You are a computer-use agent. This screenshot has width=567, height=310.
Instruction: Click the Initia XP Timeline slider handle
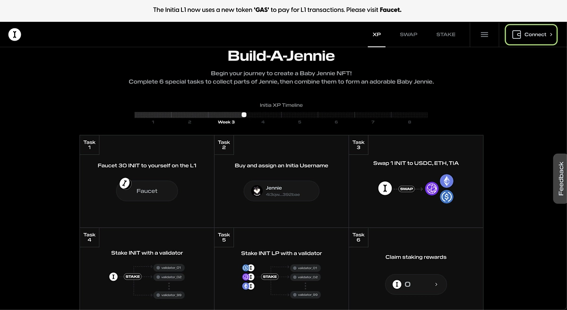pyautogui.click(x=244, y=114)
